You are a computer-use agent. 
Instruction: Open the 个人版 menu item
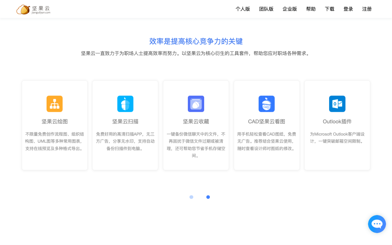[x=243, y=9]
